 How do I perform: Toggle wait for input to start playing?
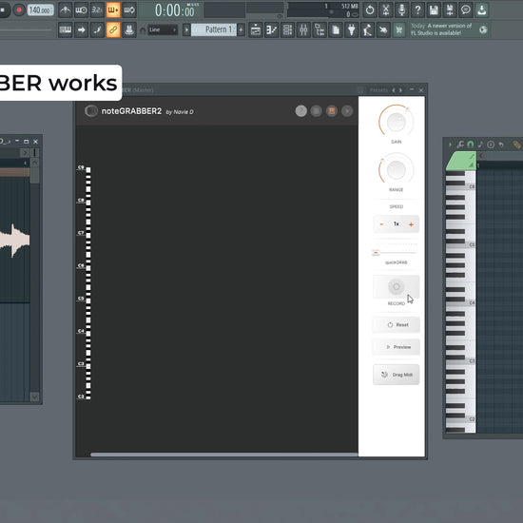pos(81,10)
